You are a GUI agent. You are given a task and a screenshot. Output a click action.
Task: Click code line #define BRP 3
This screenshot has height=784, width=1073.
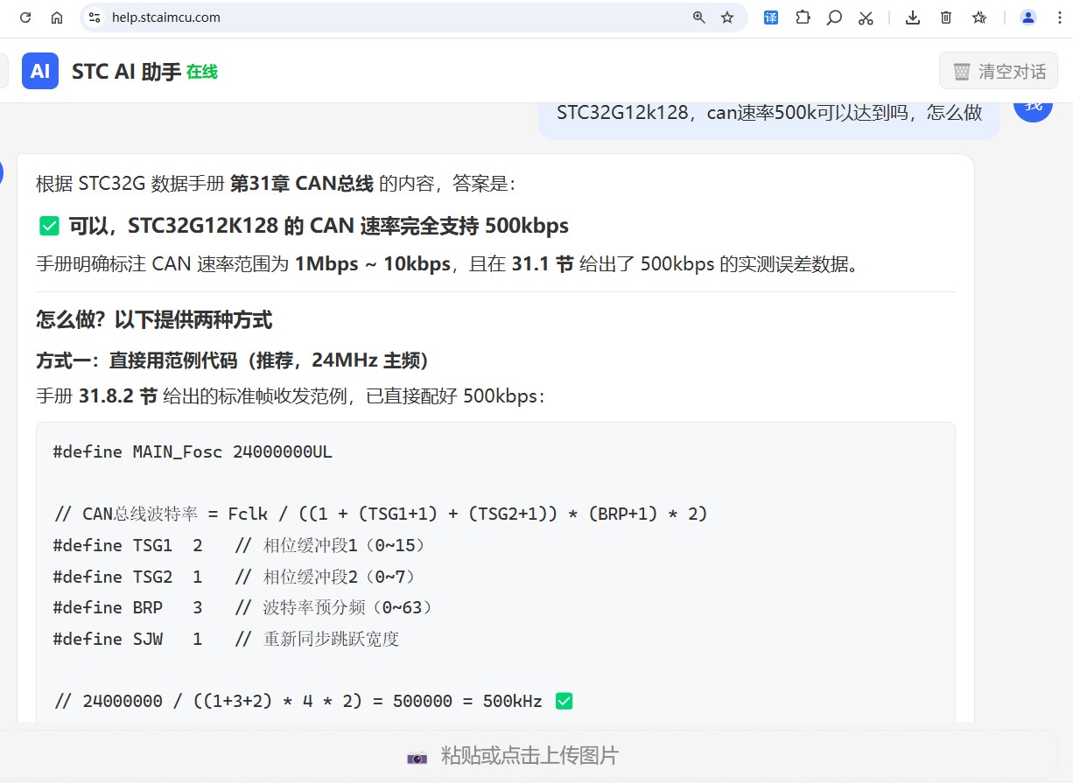click(243, 607)
